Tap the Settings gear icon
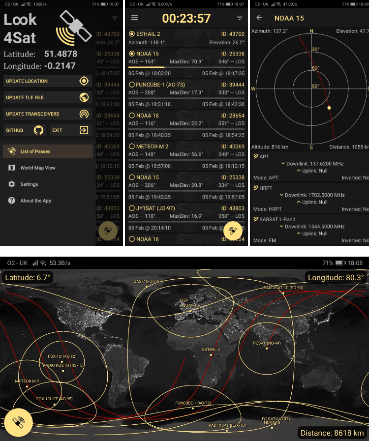The height and width of the screenshot is (441, 369). coord(11,184)
